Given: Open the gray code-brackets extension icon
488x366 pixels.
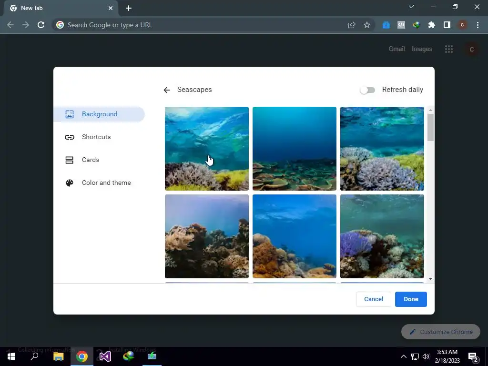Looking at the screenshot, I should click(401, 25).
